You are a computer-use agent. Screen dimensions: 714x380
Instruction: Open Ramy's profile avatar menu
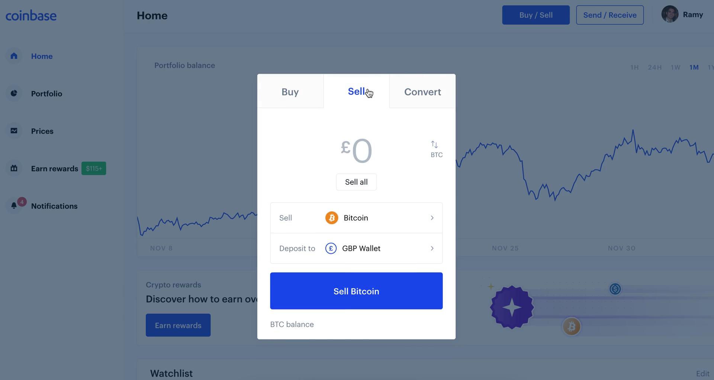pyautogui.click(x=670, y=14)
